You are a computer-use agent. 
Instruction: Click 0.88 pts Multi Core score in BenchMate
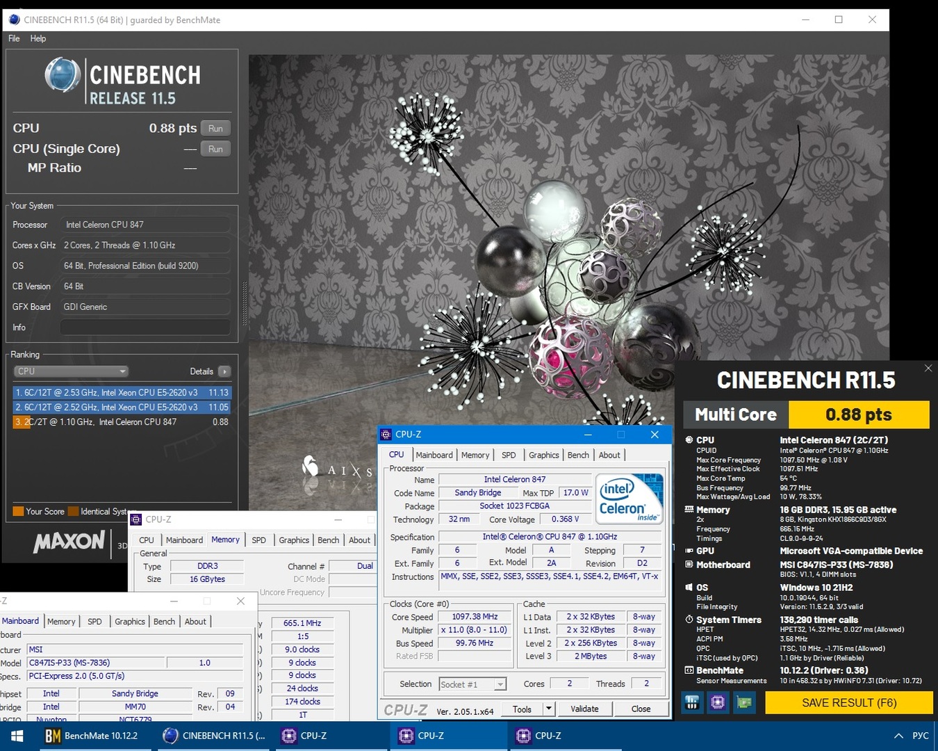[859, 415]
